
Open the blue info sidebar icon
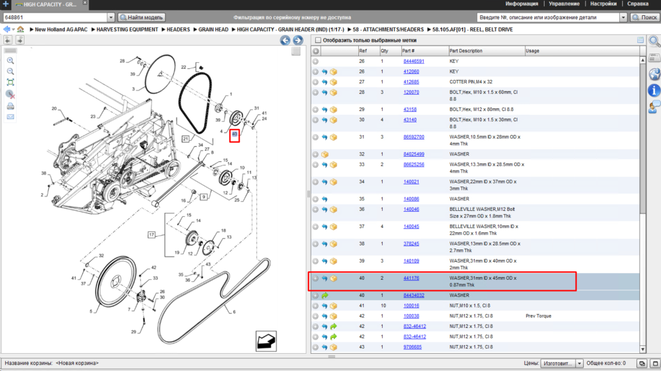pos(654,90)
